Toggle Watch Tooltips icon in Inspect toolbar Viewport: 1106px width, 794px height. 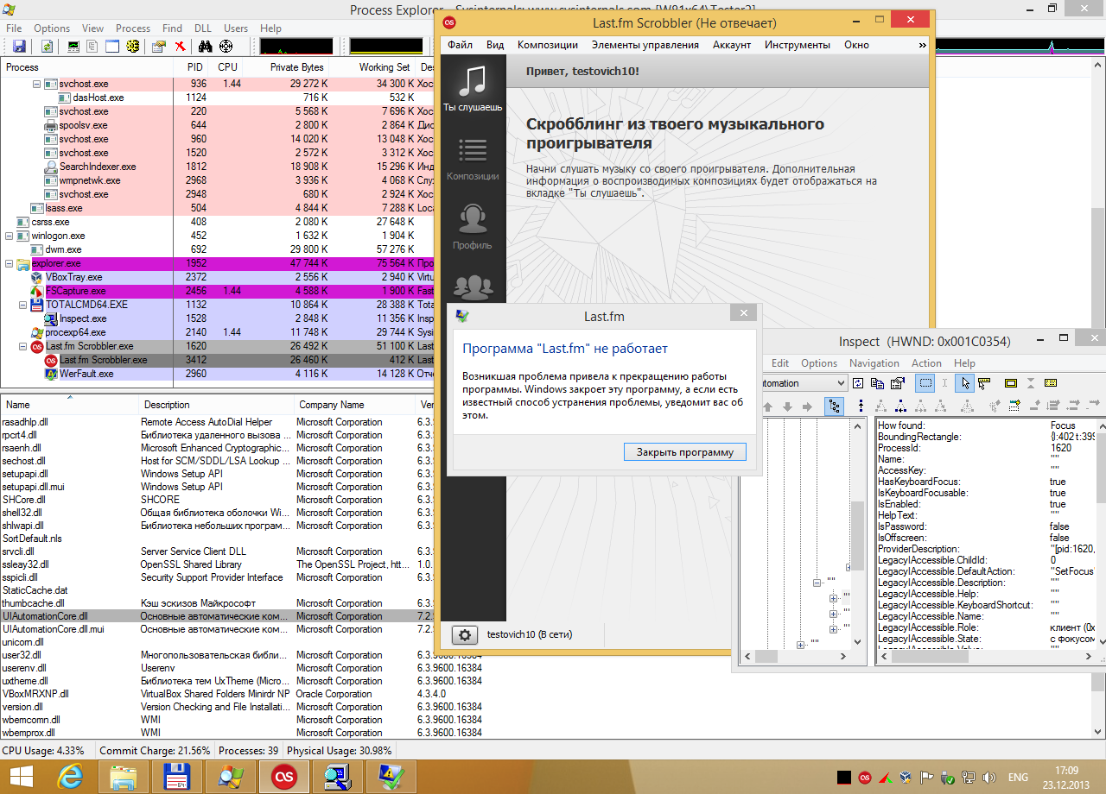point(985,383)
